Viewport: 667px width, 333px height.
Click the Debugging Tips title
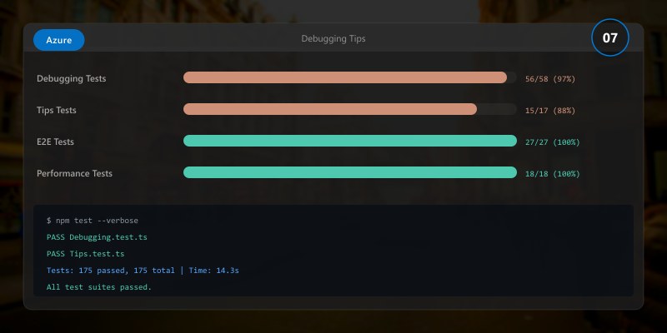coord(333,38)
